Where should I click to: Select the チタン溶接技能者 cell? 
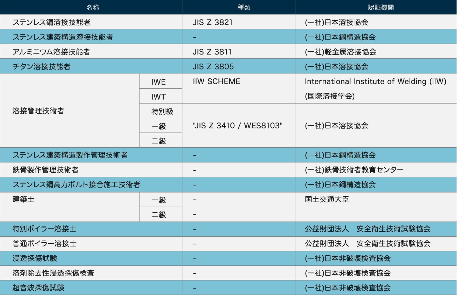[91, 66]
